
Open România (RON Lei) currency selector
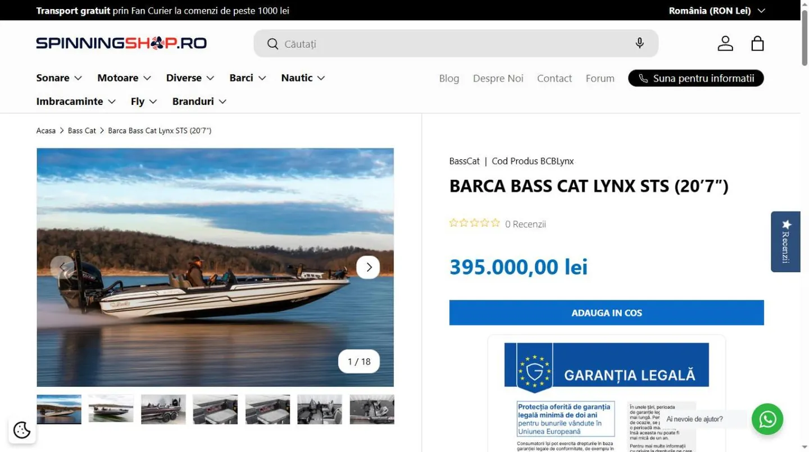pos(717,11)
